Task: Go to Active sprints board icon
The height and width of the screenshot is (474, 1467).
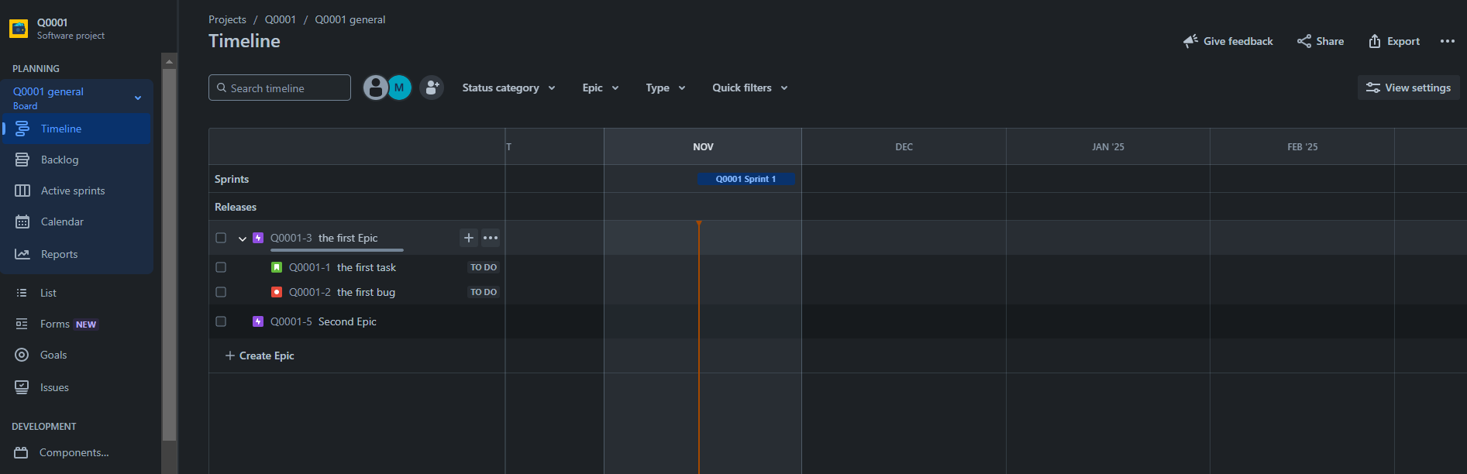Action: point(22,191)
